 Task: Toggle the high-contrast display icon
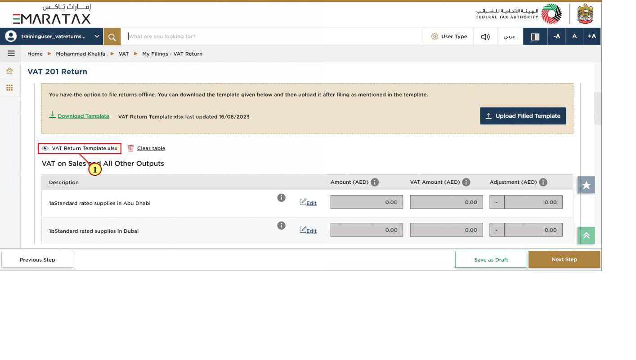(535, 36)
